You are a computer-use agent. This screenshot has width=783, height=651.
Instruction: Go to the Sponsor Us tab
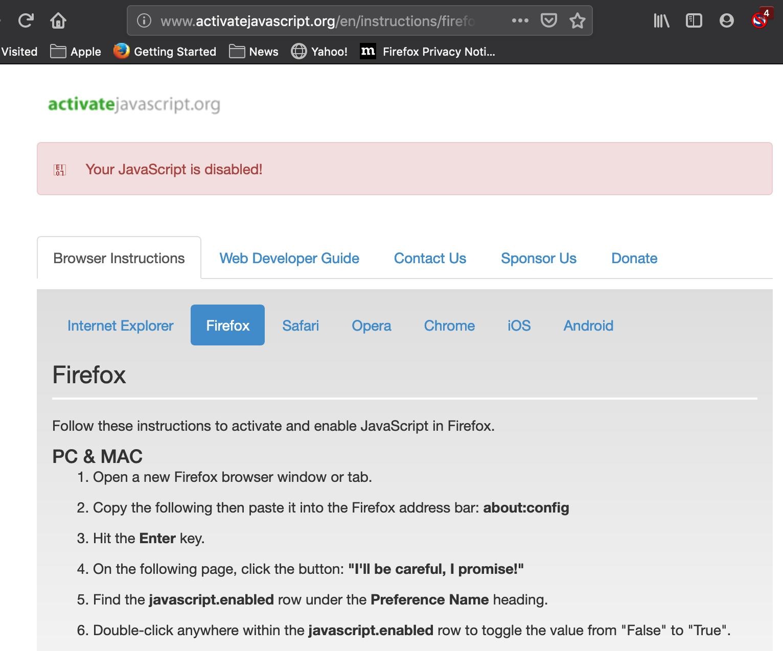539,259
